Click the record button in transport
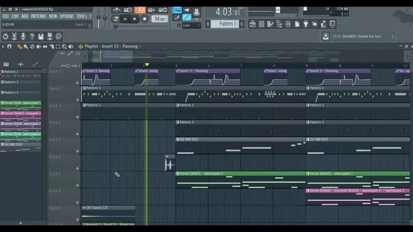This screenshot has width=413, height=232. [145, 19]
